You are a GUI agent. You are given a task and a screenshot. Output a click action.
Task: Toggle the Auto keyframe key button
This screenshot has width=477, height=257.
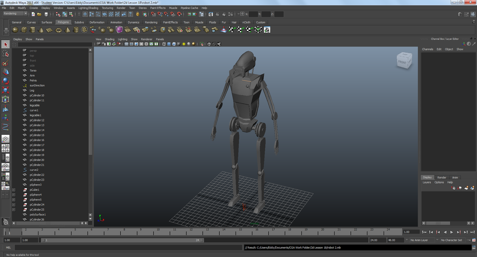[x=469, y=240]
